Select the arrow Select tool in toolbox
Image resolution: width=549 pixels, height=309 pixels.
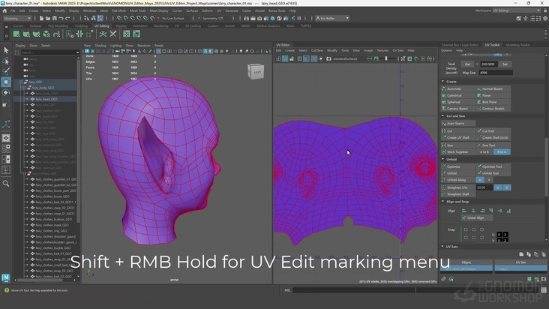[x=6, y=50]
